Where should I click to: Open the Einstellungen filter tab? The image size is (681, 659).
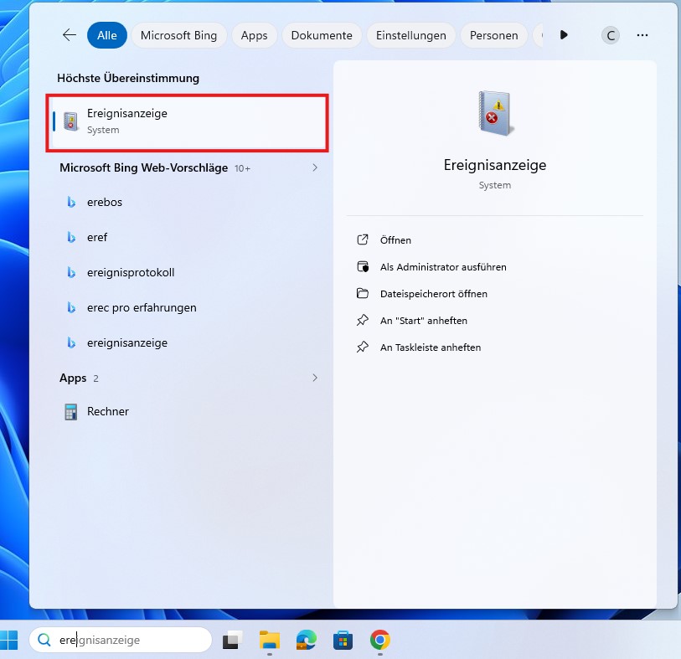410,35
